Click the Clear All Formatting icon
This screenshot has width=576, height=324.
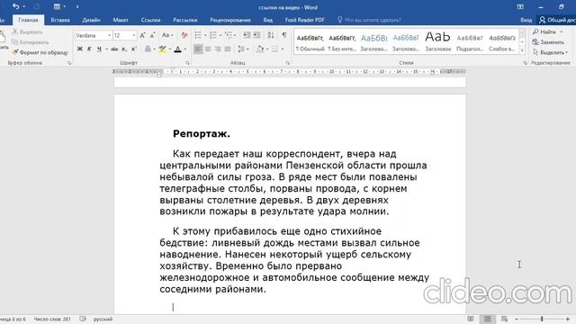click(x=184, y=35)
